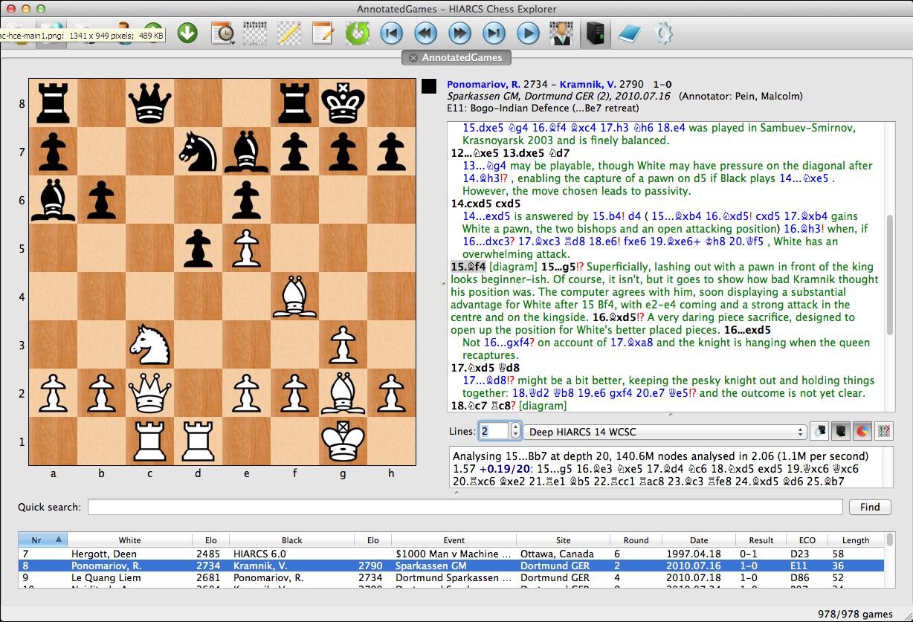Open the opening book icon
Image resolution: width=913 pixels, height=622 pixels.
(x=628, y=33)
